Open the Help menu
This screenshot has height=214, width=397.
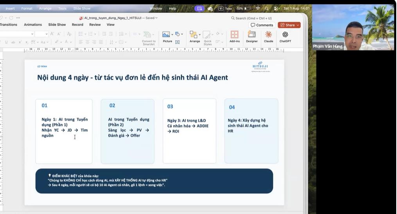coord(172,8)
